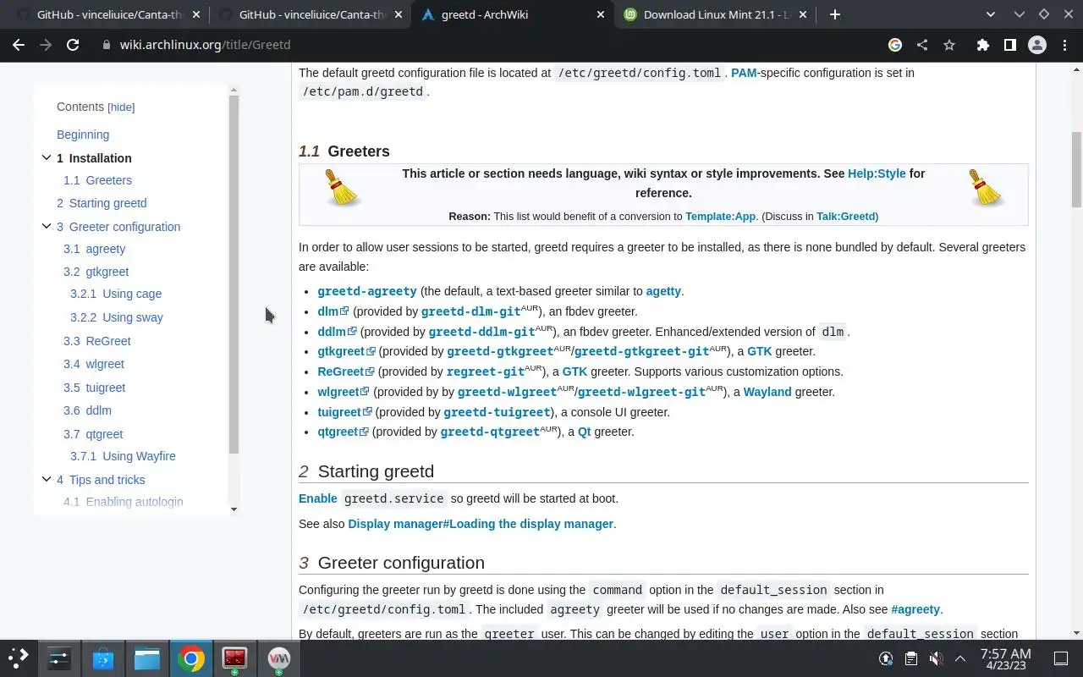This screenshot has height=677, width=1083.
Task: Switch to Chrome in the taskbar
Action: tap(191, 658)
